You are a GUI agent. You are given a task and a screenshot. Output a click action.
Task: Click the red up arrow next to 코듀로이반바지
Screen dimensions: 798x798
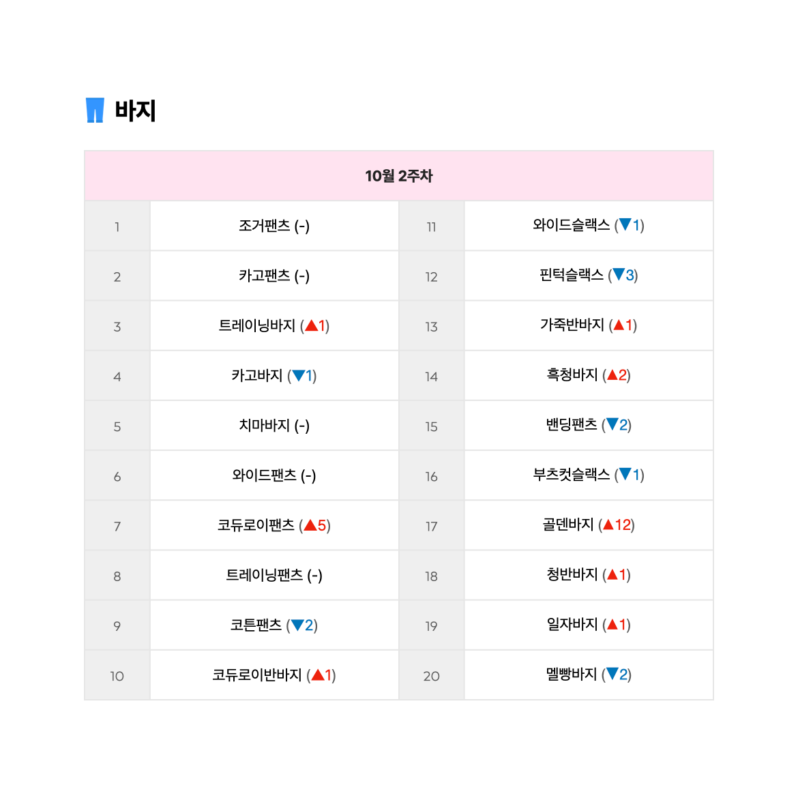(318, 675)
